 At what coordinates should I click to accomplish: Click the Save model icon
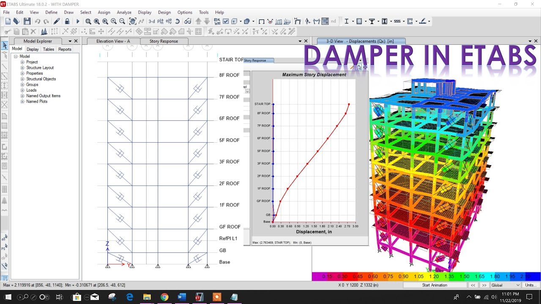pos(27,21)
